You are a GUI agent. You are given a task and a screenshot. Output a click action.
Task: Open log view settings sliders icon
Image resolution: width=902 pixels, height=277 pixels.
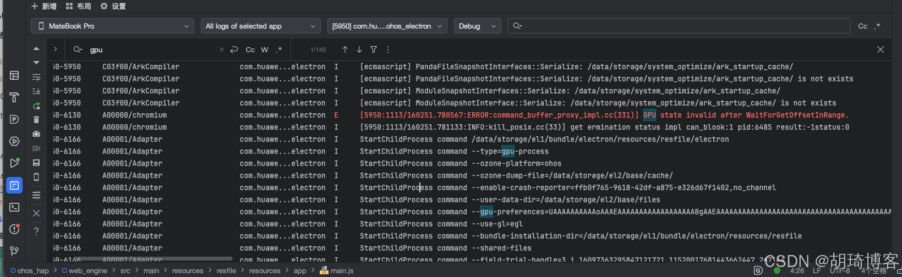pyautogui.click(x=36, y=195)
